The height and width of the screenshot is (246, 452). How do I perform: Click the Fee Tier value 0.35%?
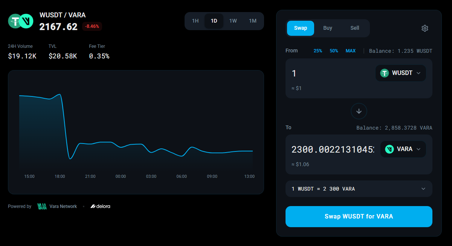point(99,56)
